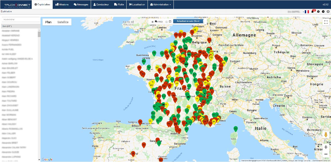Click the Rechercher search field

[x=21, y=20]
